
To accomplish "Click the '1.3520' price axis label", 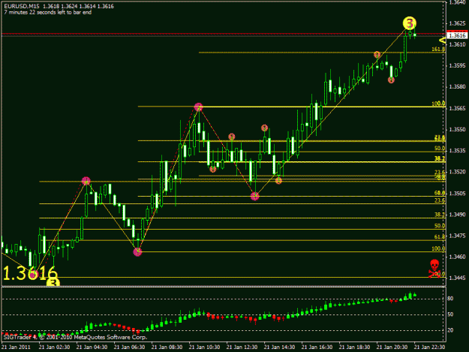I will (458, 172).
